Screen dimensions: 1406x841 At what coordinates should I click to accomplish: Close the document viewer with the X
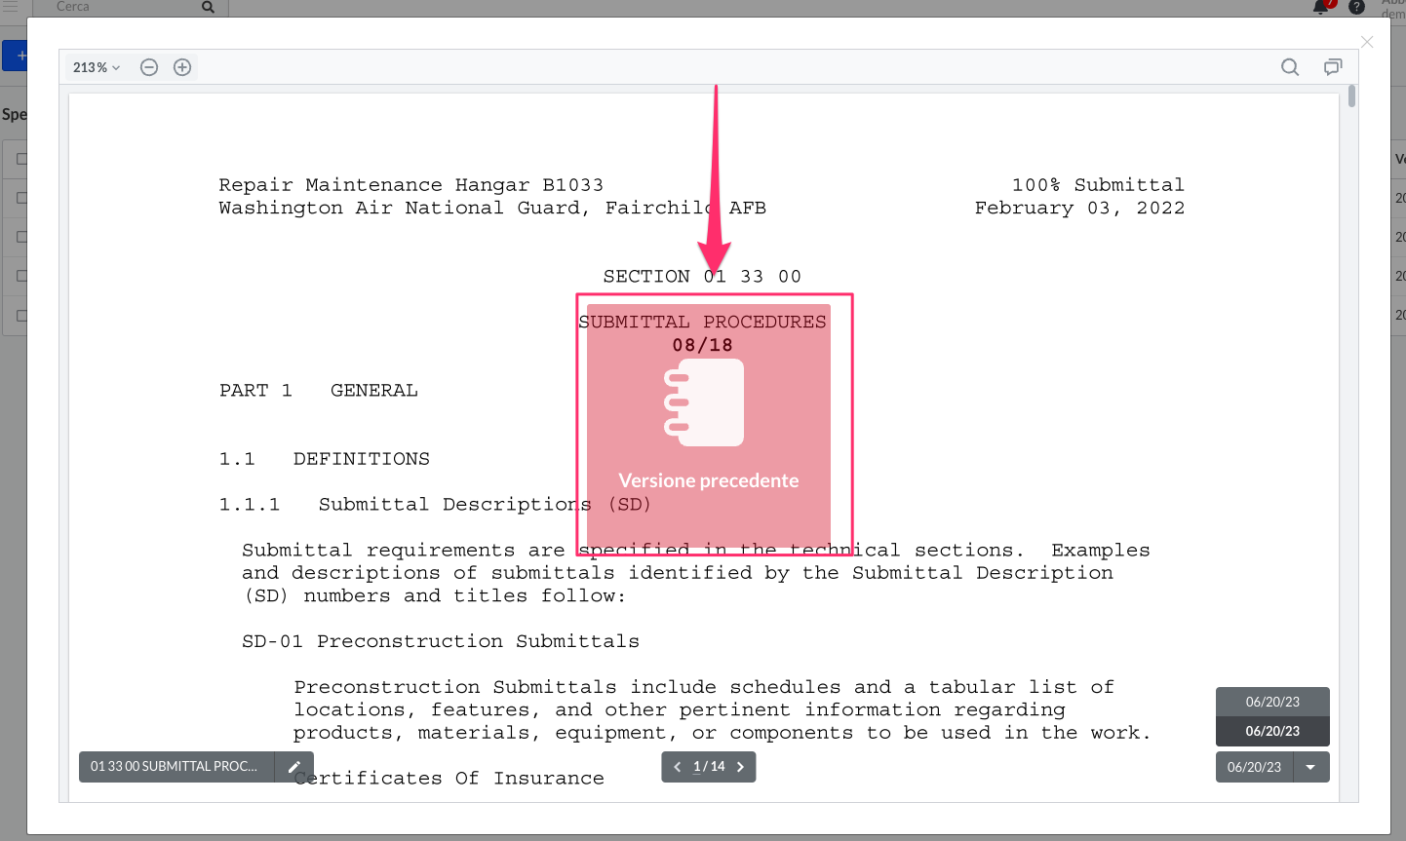[x=1367, y=42]
